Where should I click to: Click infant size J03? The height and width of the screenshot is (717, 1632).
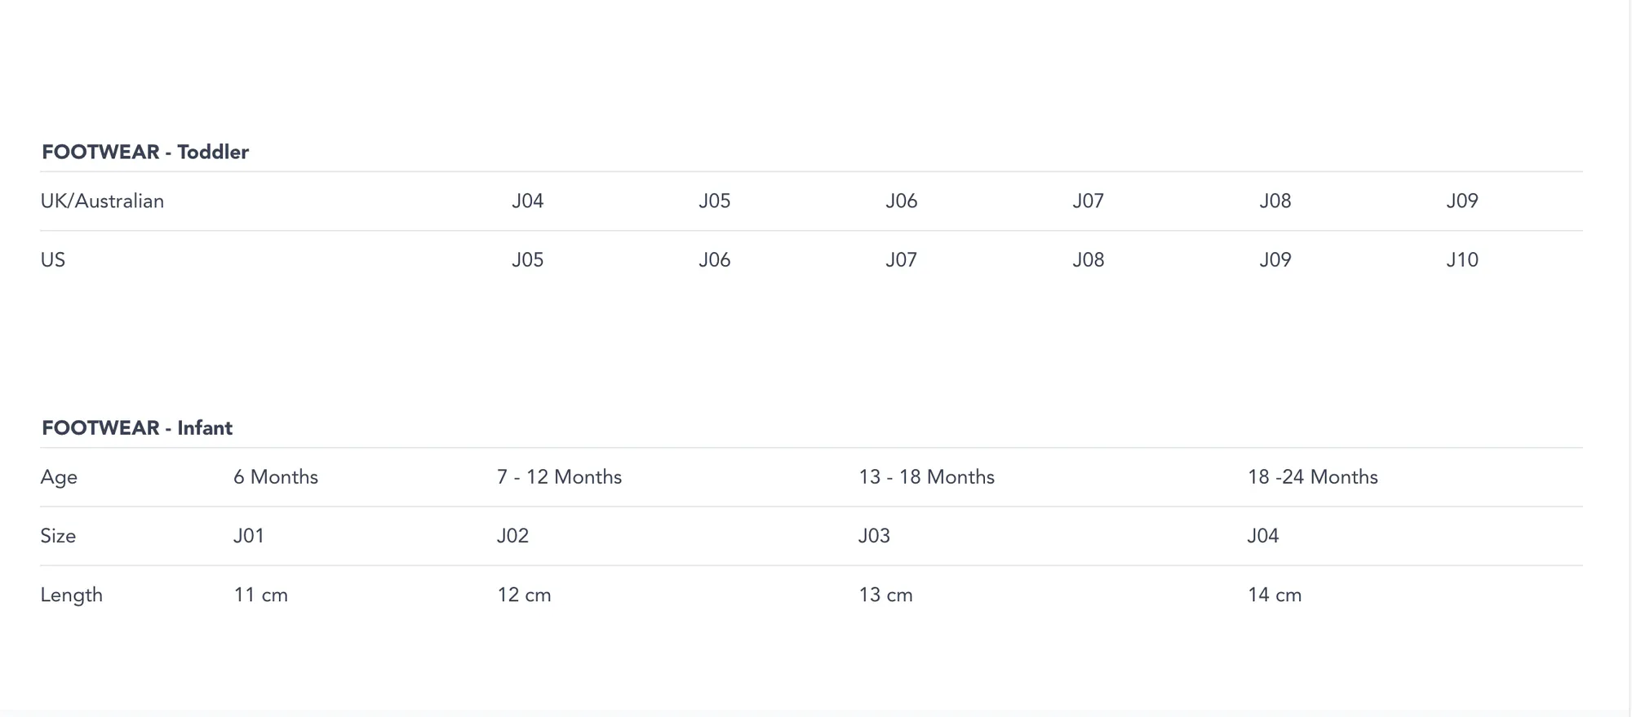pyautogui.click(x=874, y=536)
